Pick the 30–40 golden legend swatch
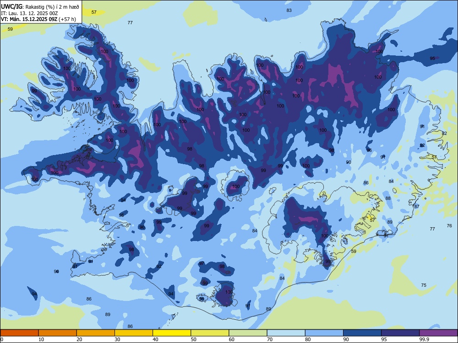458x343 pixels. (134, 333)
